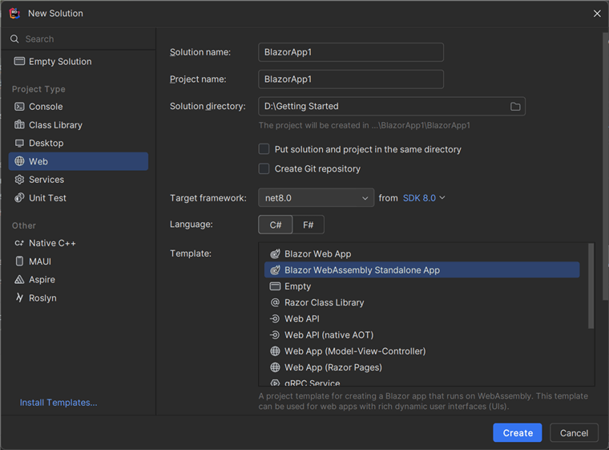The height and width of the screenshot is (450, 609).
Task: Click the Class Library icon
Action: coord(19,124)
